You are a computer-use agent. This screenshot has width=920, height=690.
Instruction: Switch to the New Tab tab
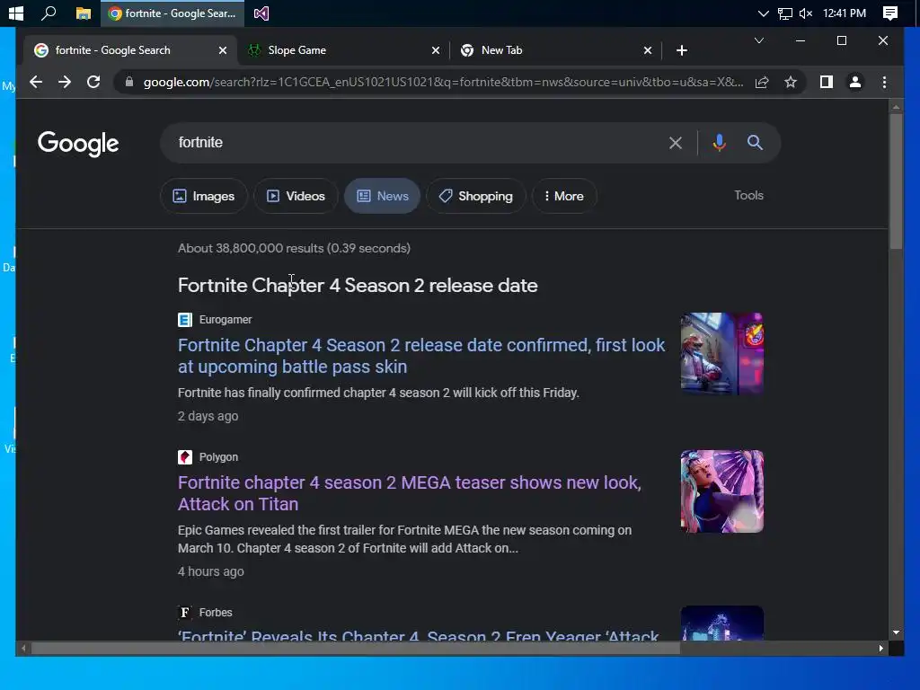coord(554,50)
